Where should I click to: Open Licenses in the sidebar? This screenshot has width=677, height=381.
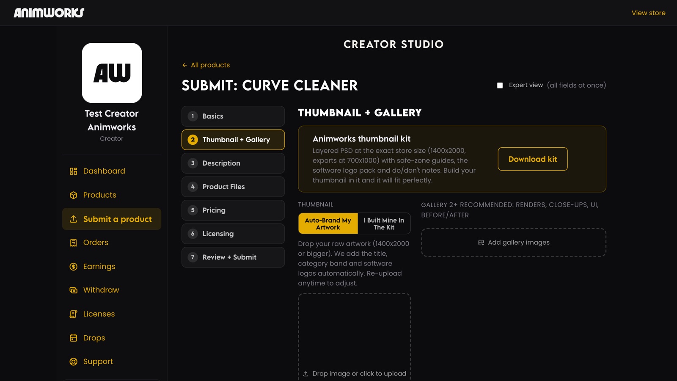[112, 314]
